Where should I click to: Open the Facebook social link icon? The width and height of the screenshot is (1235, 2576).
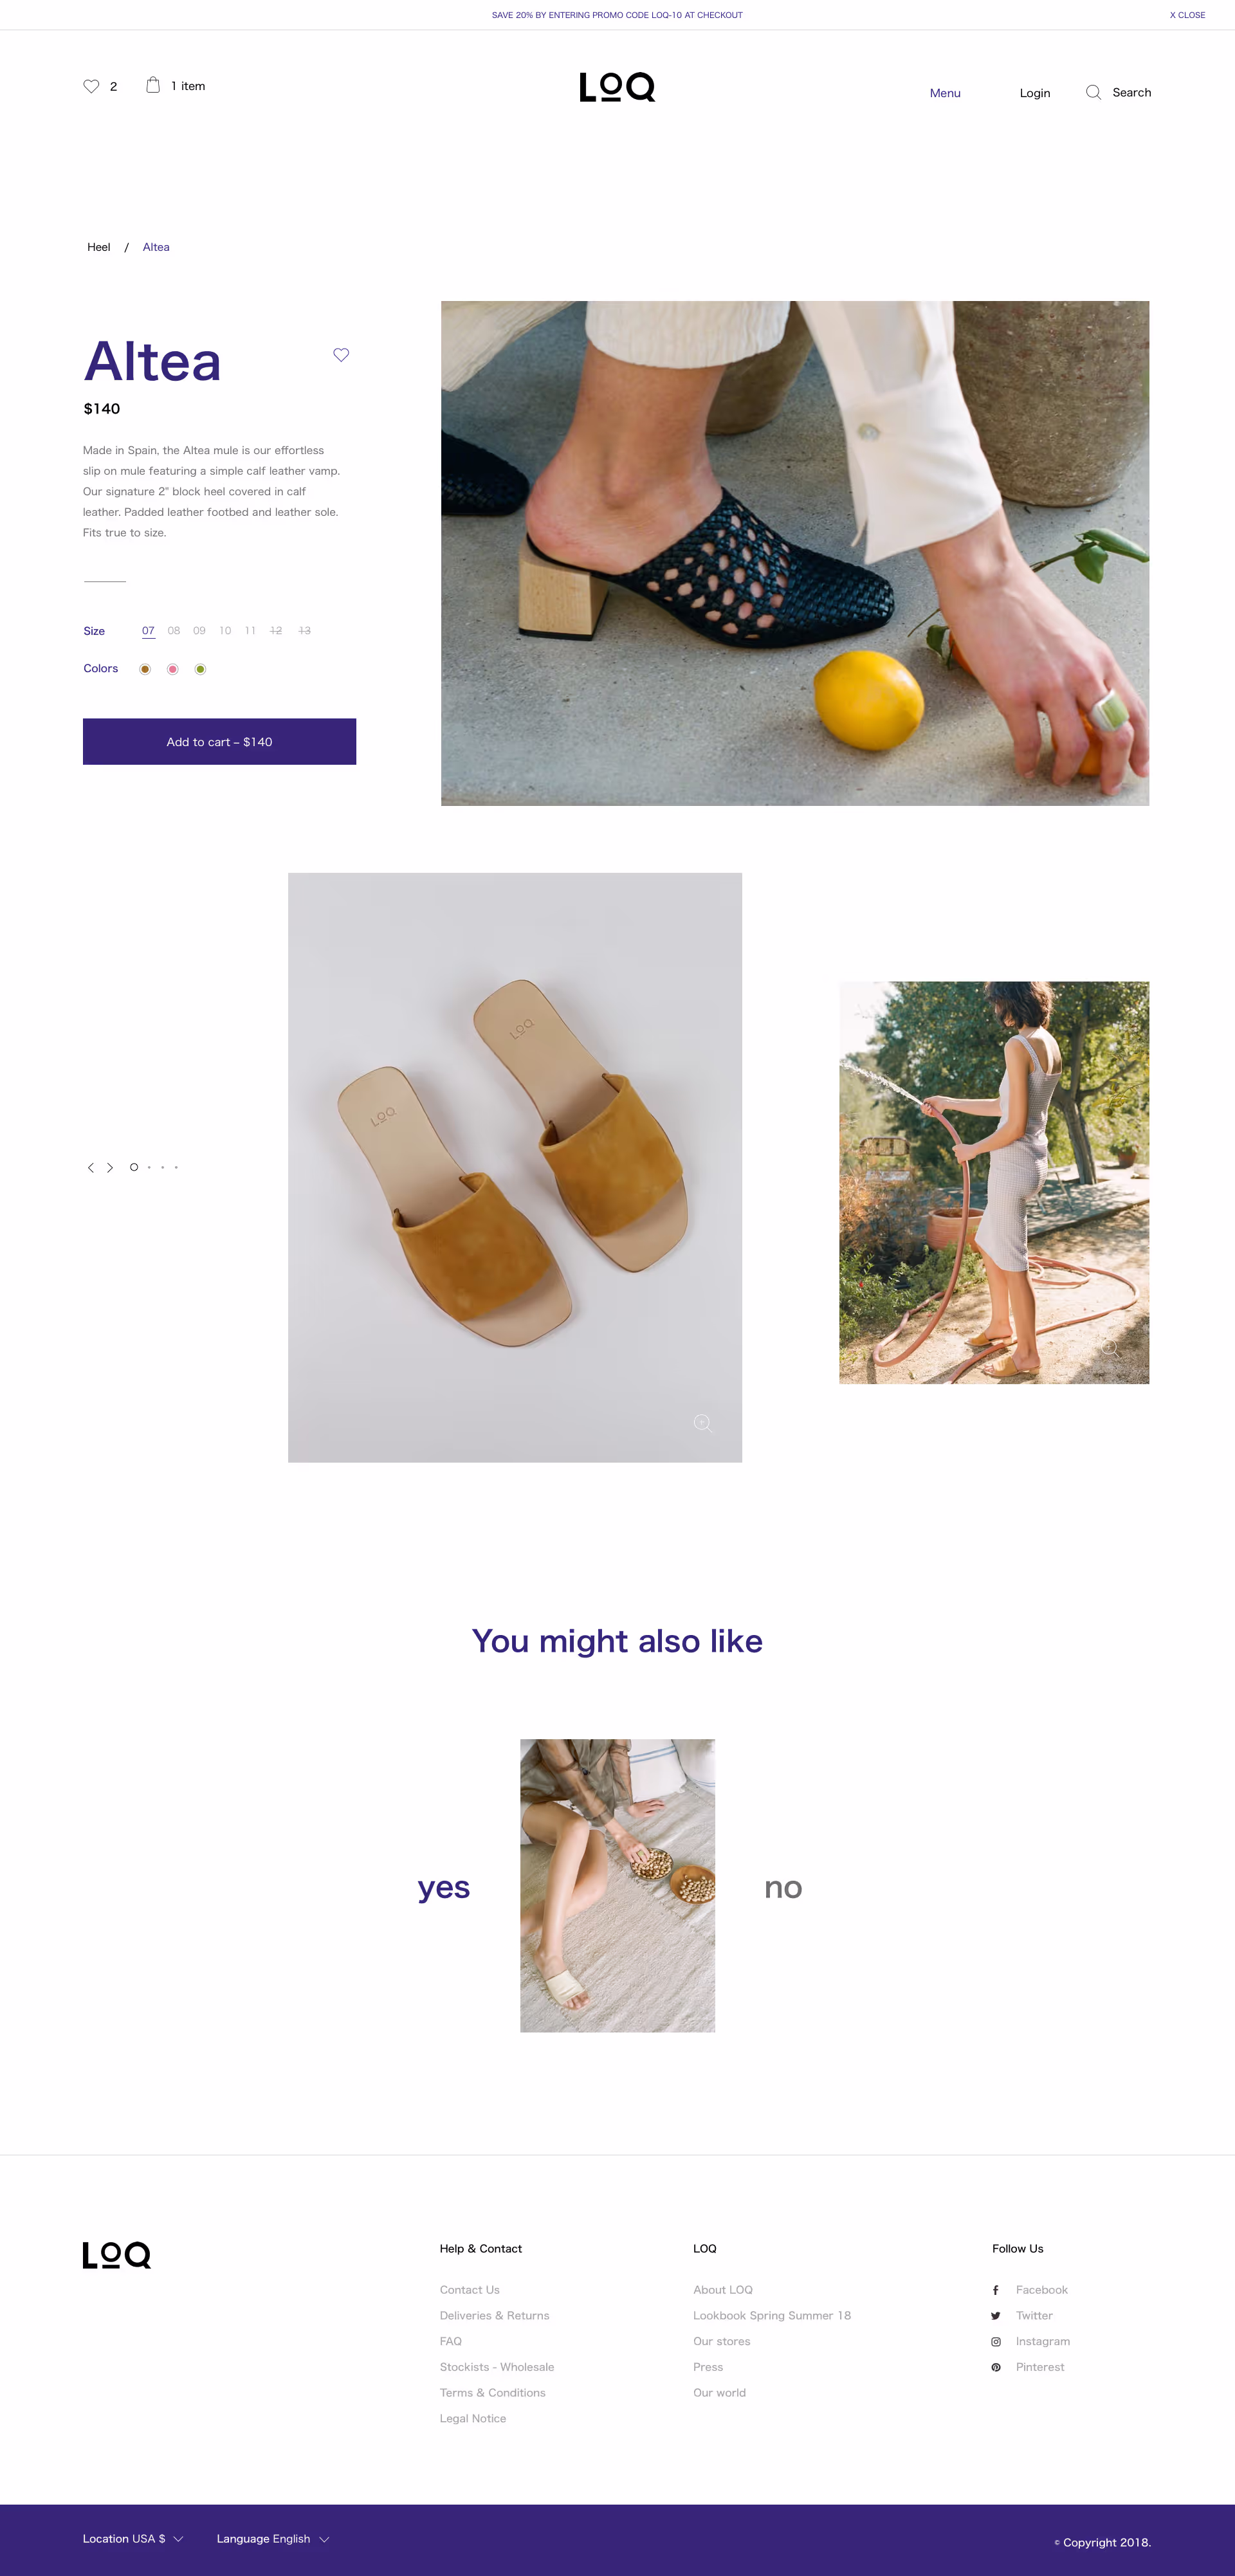coord(995,2290)
